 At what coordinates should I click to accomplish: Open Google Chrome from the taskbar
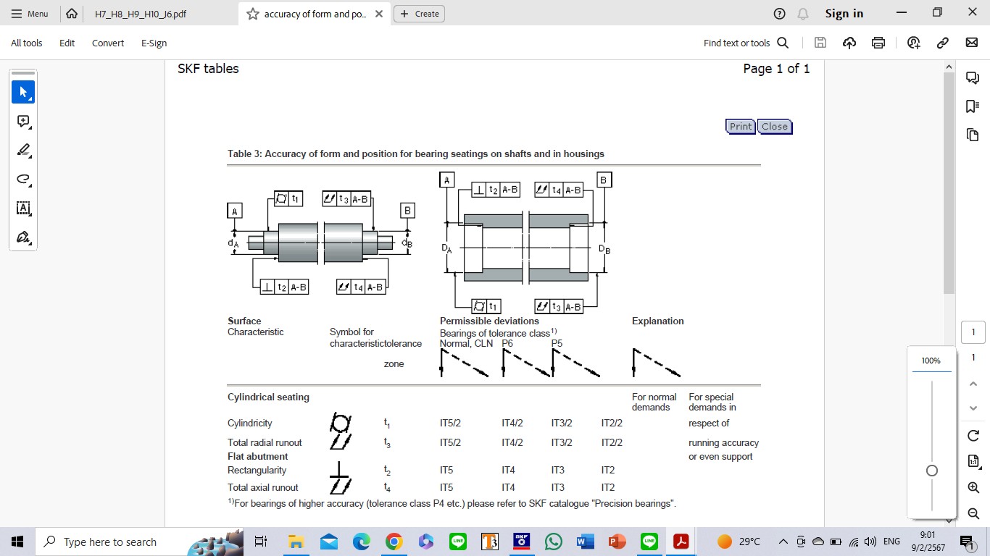(x=394, y=542)
